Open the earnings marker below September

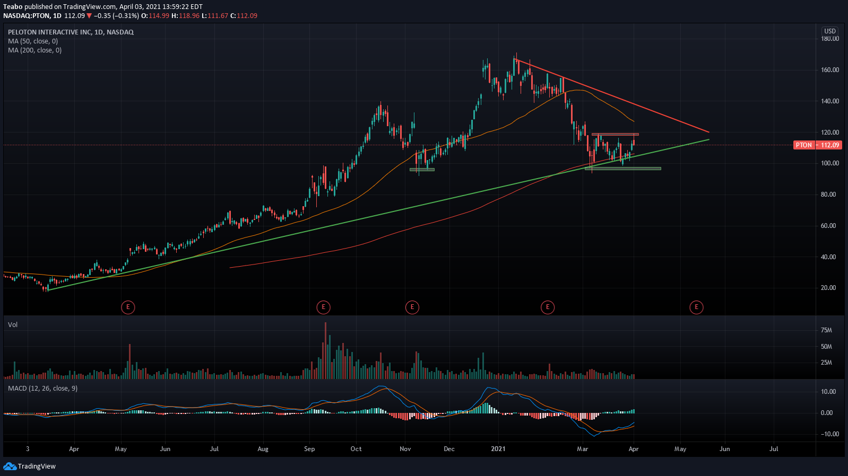coord(323,307)
